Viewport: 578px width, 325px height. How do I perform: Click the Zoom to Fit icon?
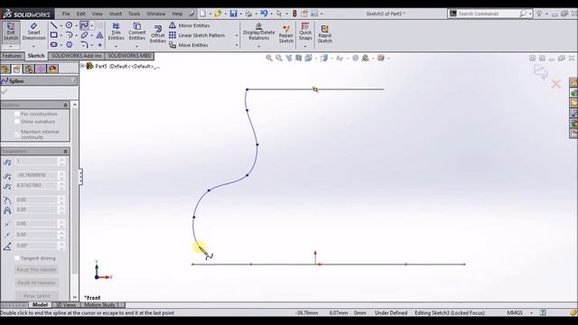[269, 58]
